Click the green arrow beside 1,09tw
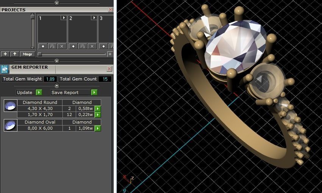 [x=97, y=128]
